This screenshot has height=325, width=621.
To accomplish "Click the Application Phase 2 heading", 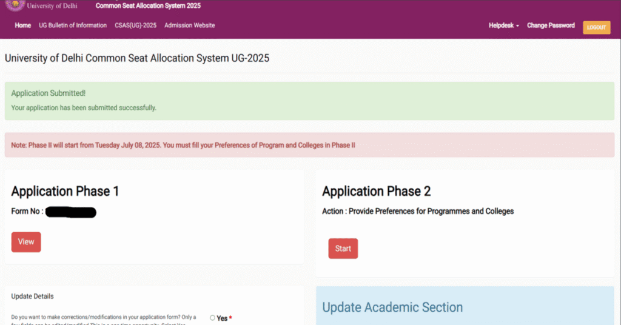I will (376, 192).
